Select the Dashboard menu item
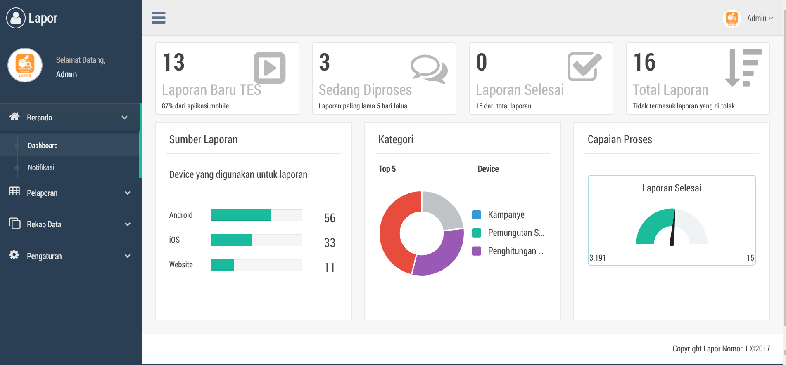 coord(43,146)
